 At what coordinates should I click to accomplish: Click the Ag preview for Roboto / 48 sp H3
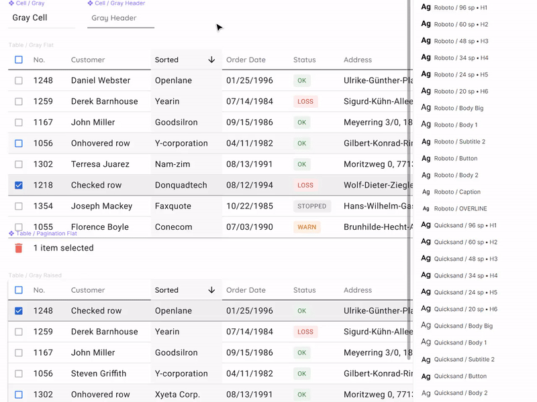426,41
